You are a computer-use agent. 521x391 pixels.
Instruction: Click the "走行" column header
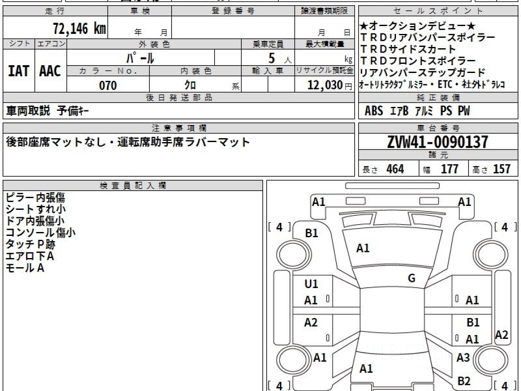point(55,11)
